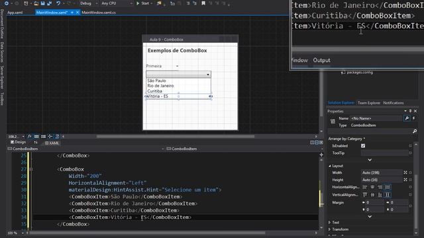This screenshot has height=238, width=424.
Task: Click the code editor horizontal scrollbar
Action: (x=147, y=233)
